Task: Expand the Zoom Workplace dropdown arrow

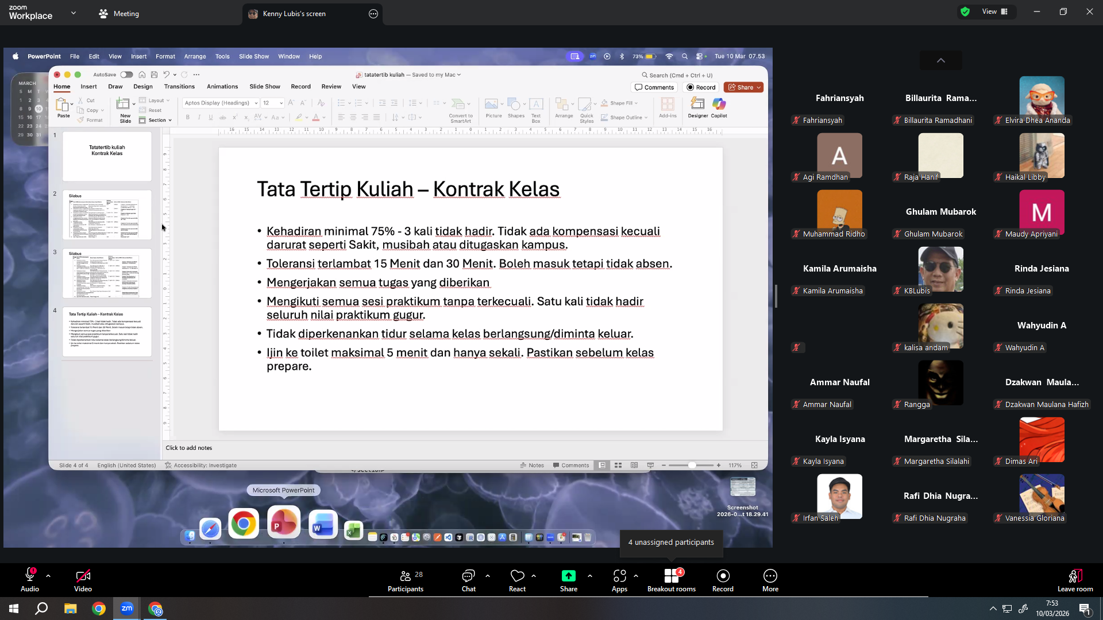Action: (73, 13)
